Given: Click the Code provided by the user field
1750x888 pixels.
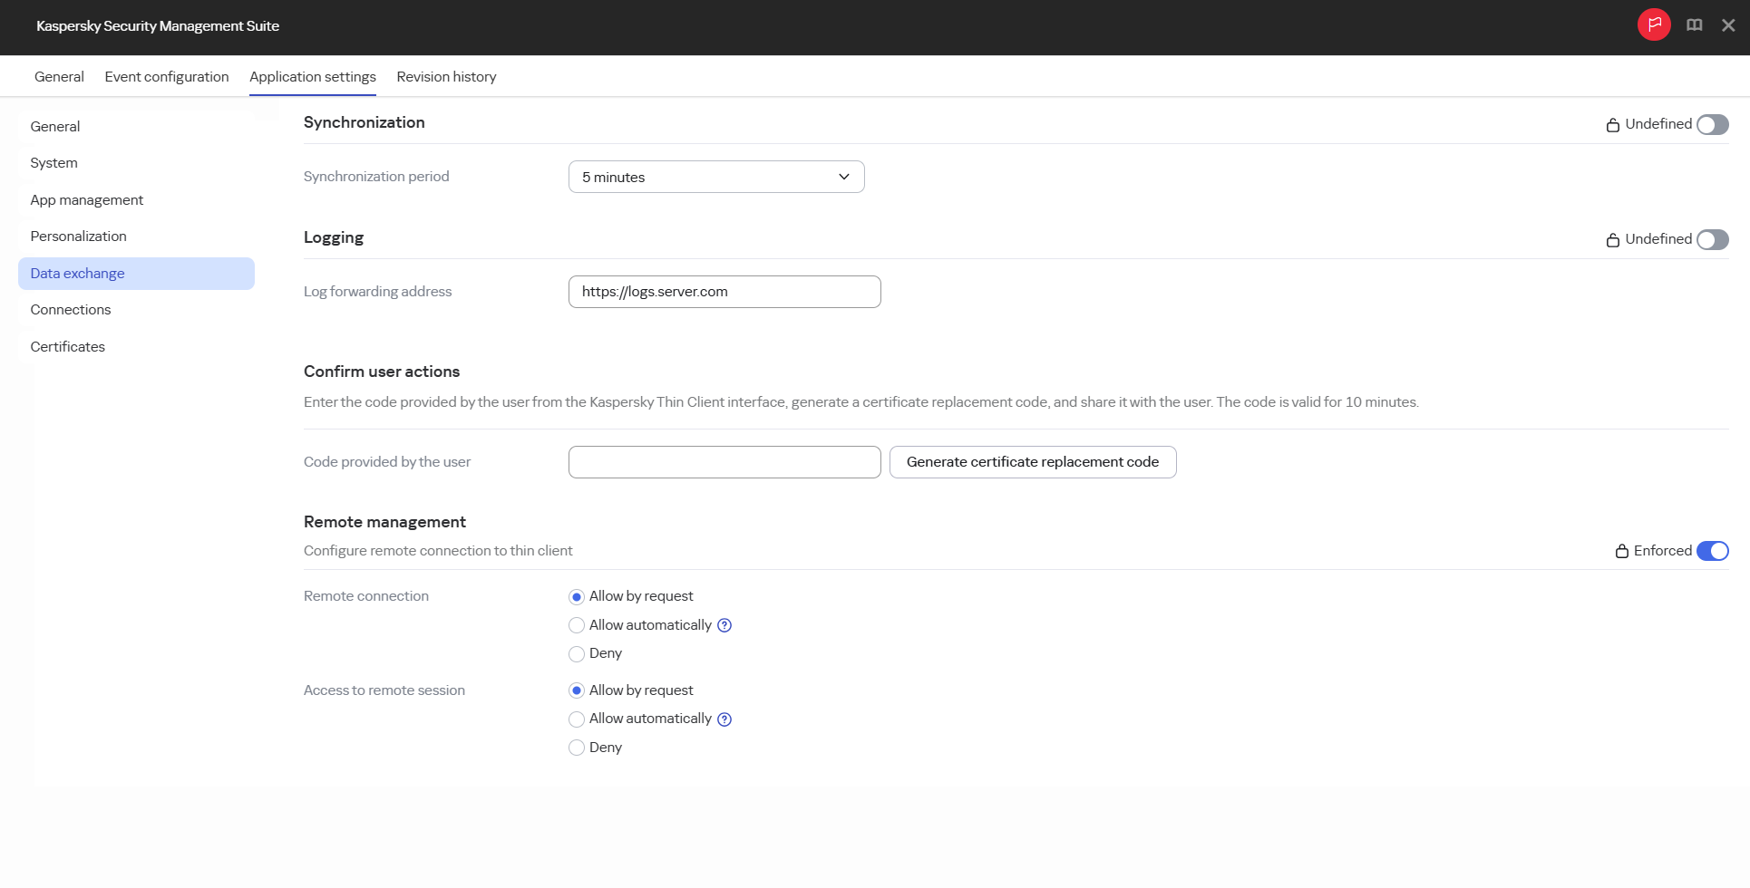Looking at the screenshot, I should [724, 461].
